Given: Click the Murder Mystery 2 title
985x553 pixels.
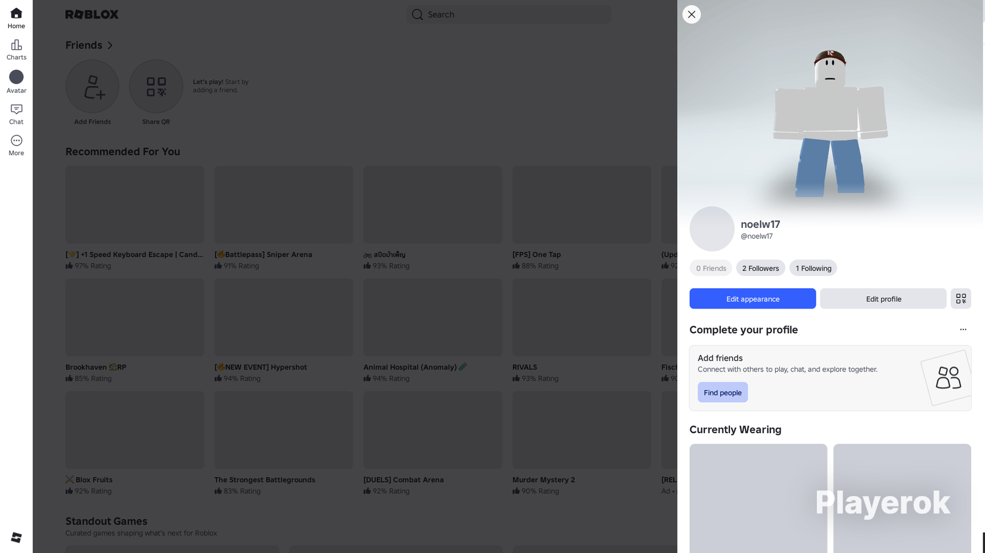Looking at the screenshot, I should click(x=544, y=480).
